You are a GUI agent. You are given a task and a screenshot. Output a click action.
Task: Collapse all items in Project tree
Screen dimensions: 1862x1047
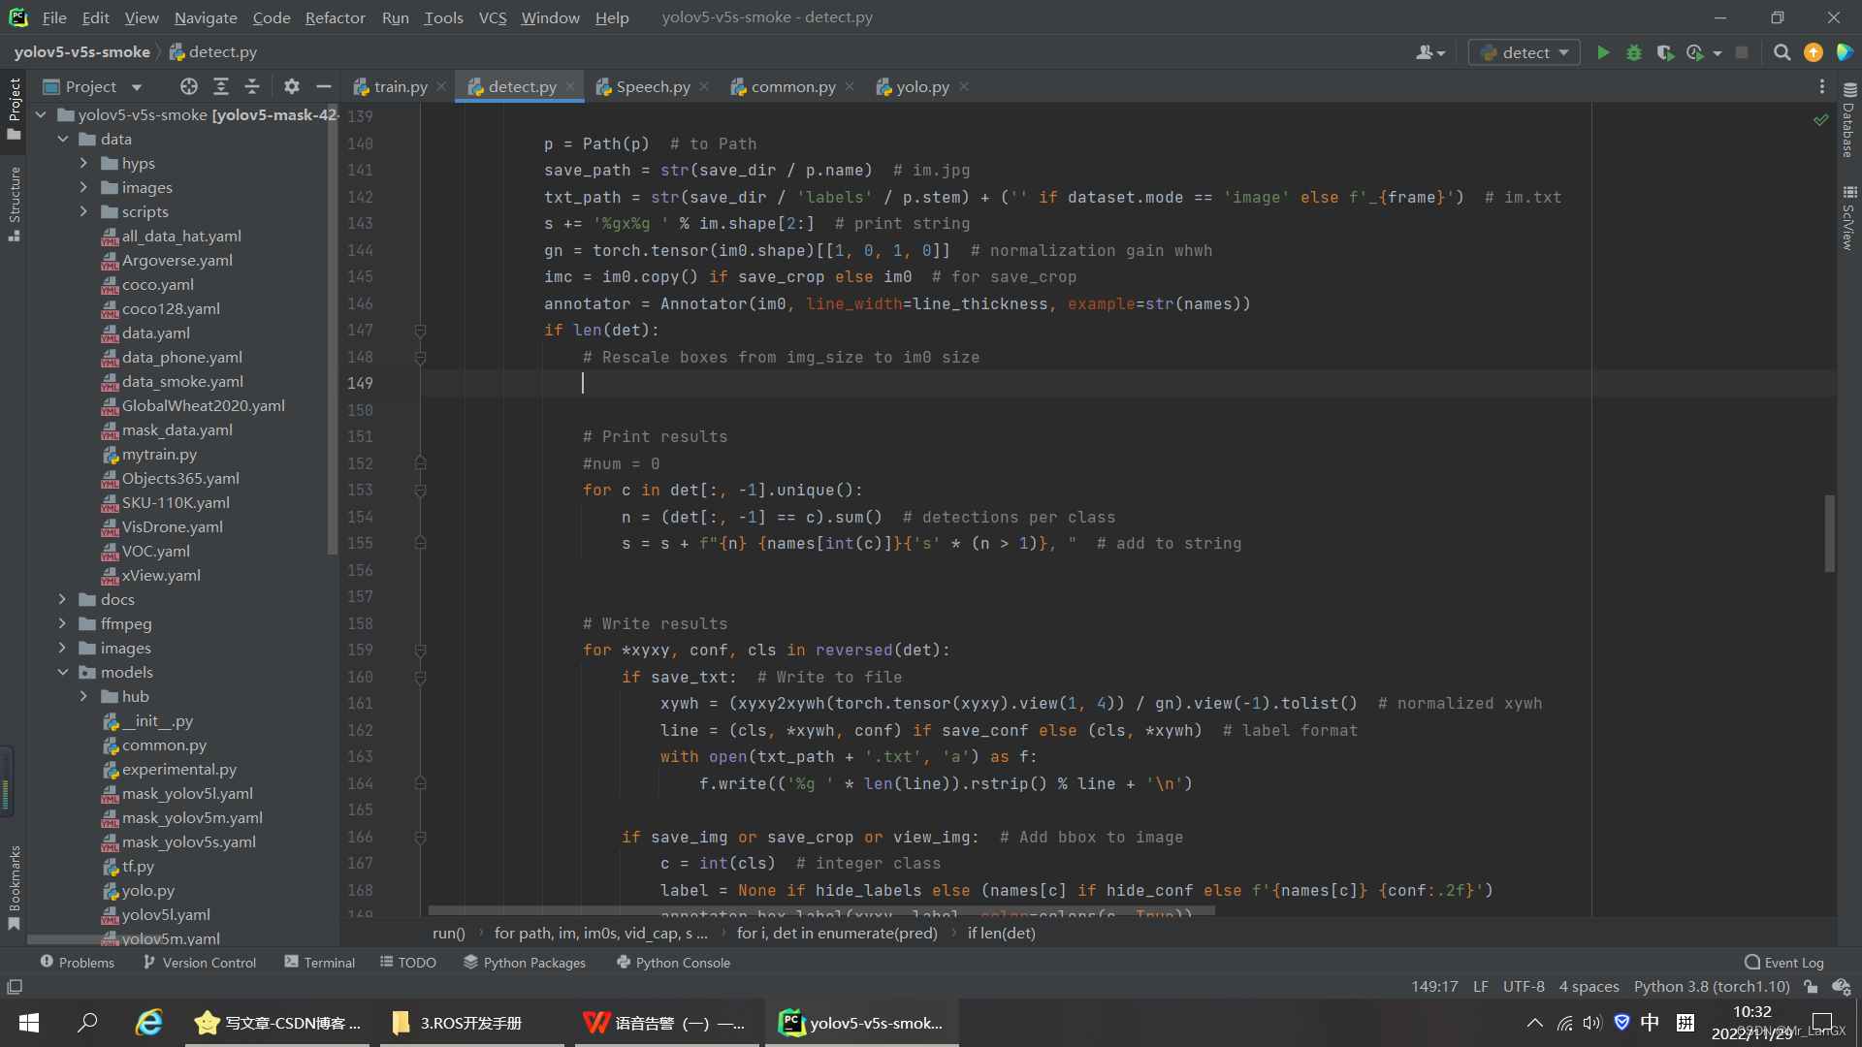click(252, 86)
